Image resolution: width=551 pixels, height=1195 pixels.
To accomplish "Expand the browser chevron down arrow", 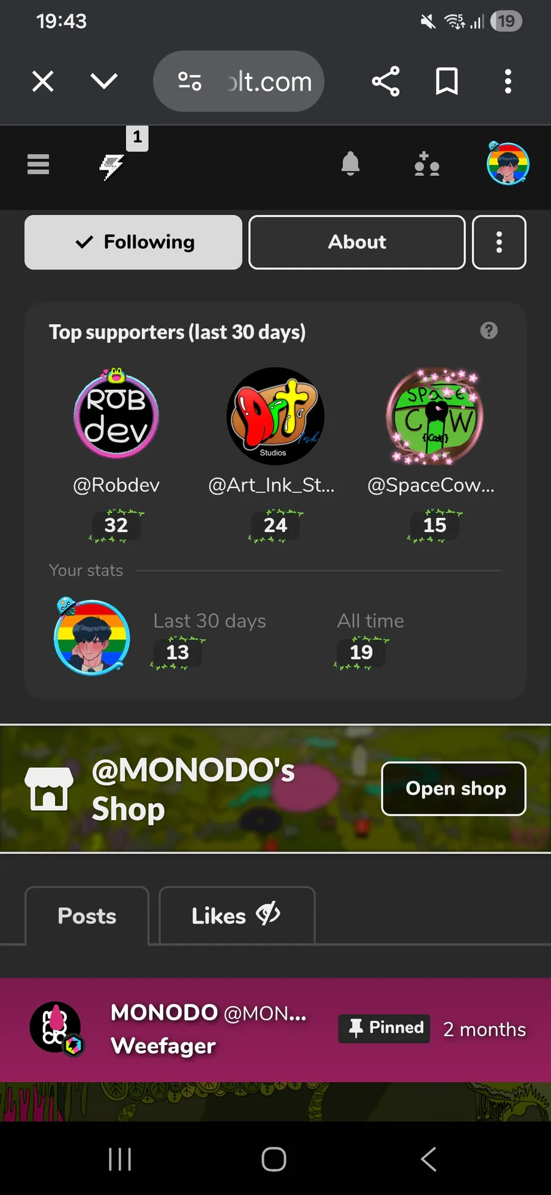I will [x=104, y=81].
